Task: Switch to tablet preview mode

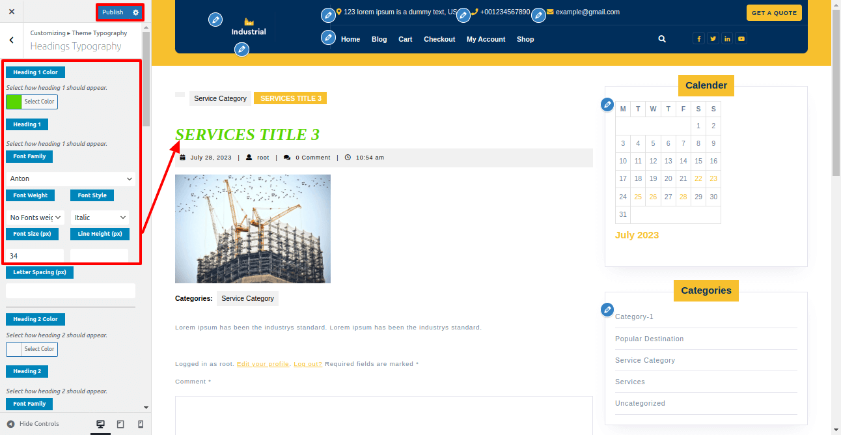Action: pyautogui.click(x=120, y=424)
